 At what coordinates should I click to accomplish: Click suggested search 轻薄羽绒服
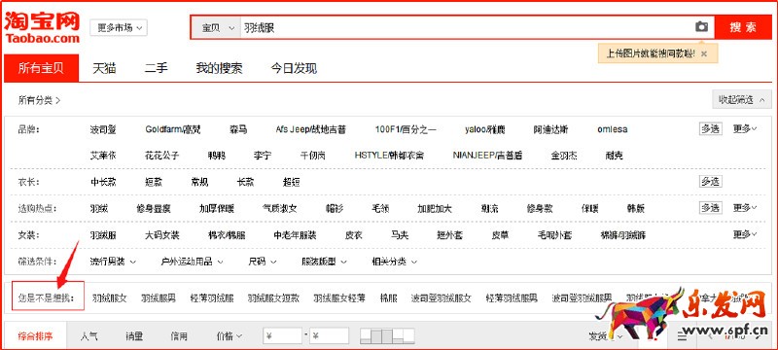click(212, 298)
